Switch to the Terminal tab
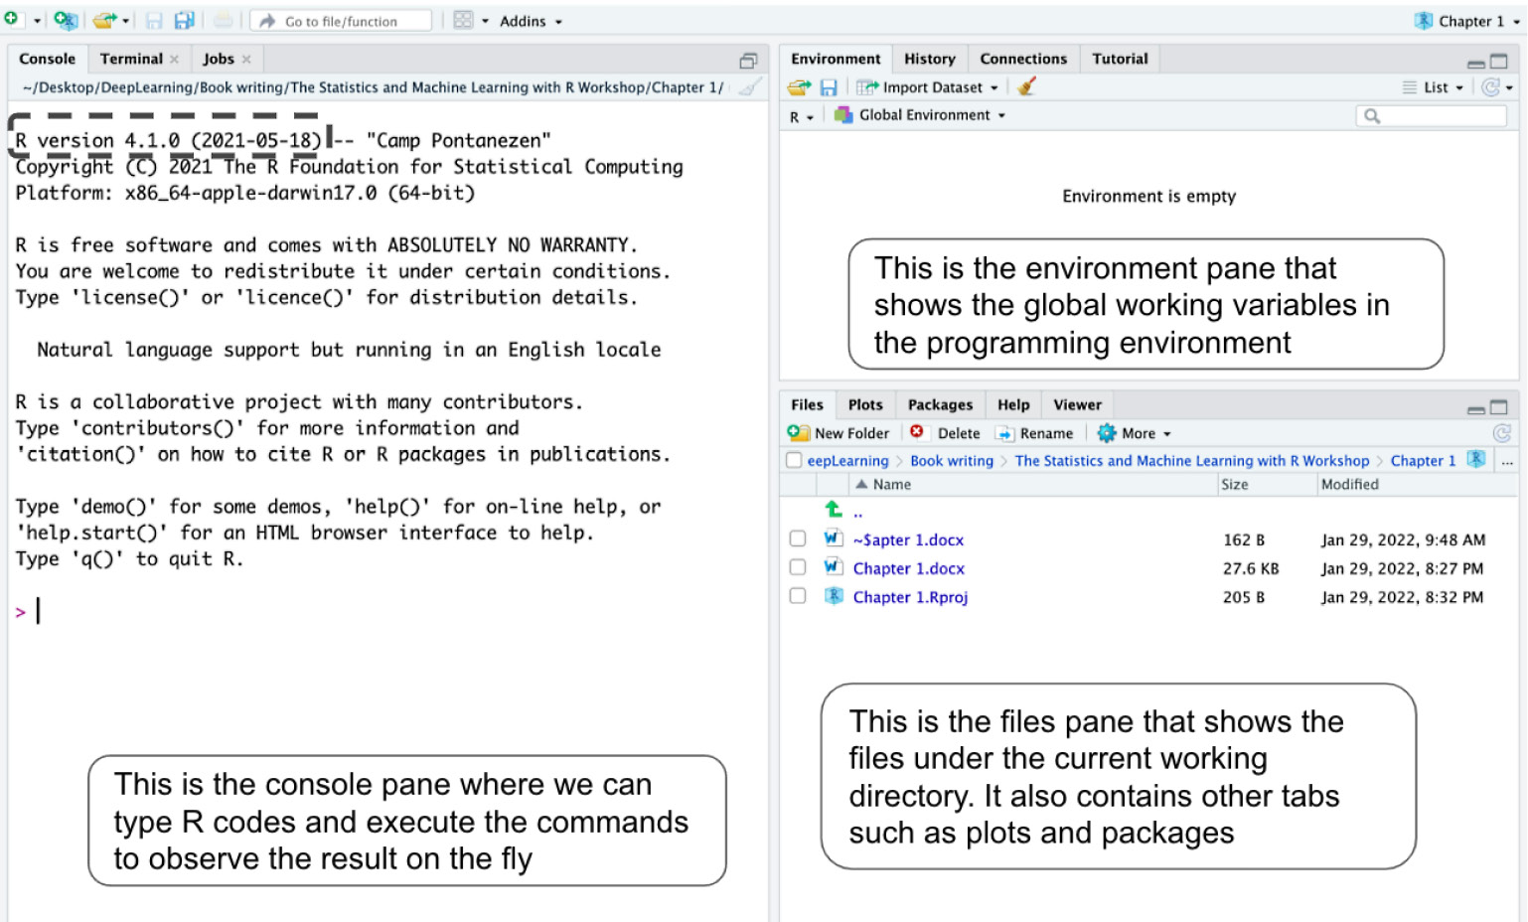This screenshot has width=1528, height=922. point(130,59)
